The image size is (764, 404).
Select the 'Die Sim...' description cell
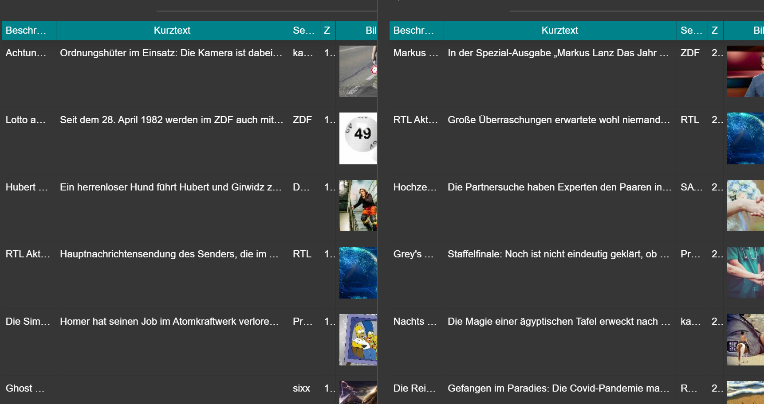(28, 342)
